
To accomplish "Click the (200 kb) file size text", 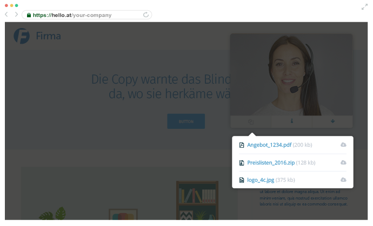I will (x=302, y=145).
